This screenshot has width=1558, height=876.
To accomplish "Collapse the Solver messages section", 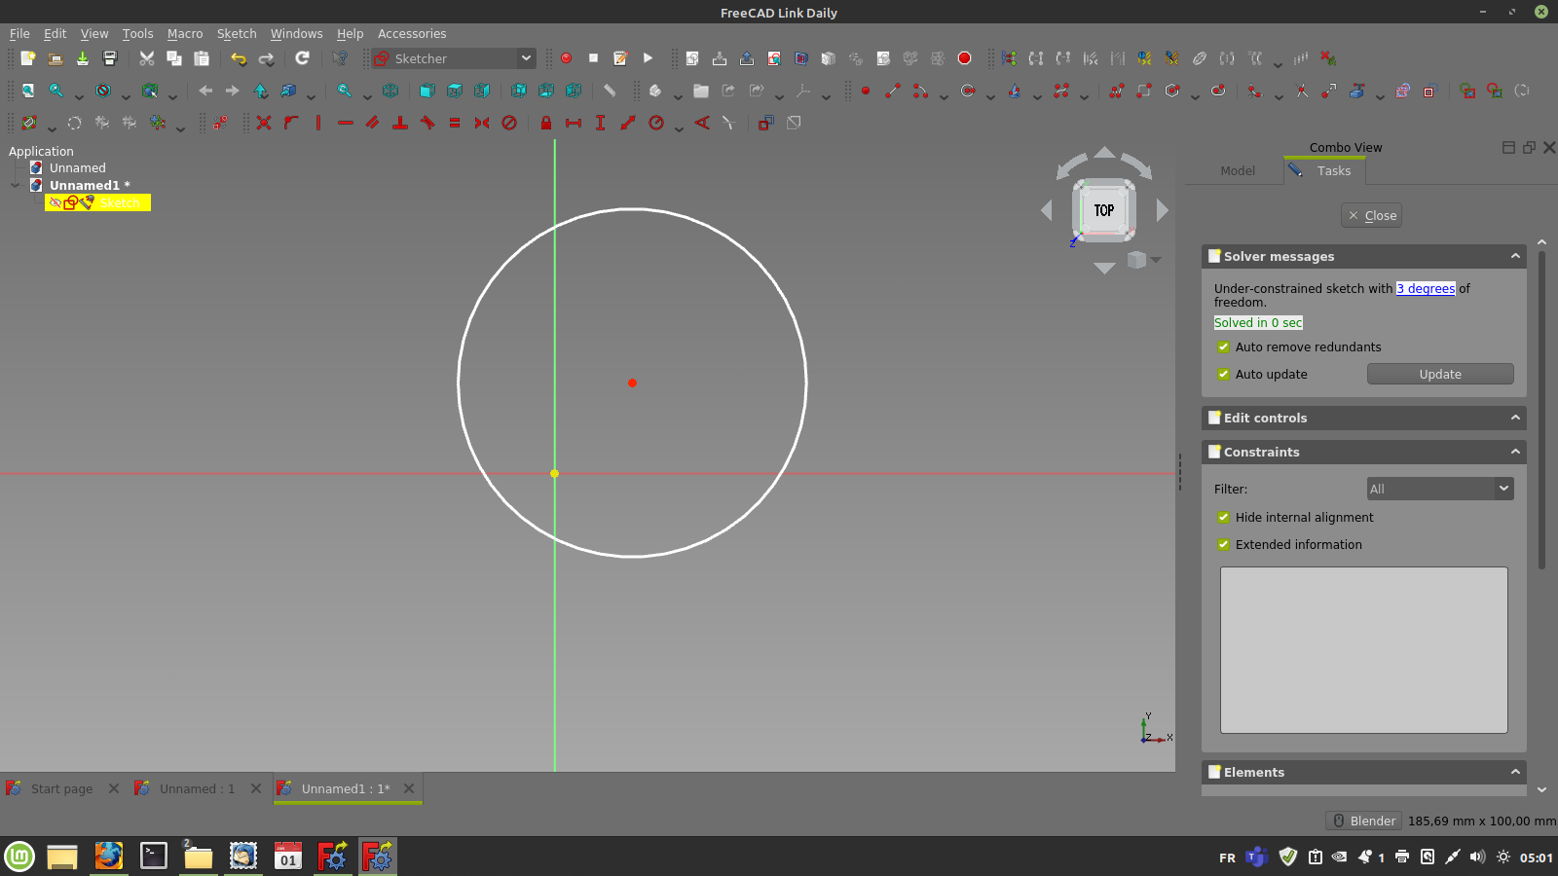I will click(x=1516, y=256).
